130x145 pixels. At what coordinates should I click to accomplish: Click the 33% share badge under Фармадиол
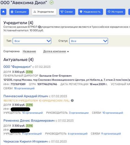point(29,72)
